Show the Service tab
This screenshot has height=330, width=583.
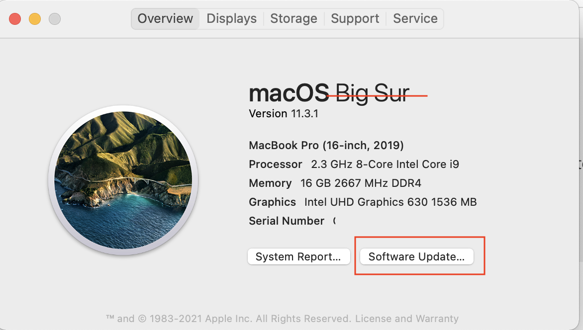(x=415, y=19)
